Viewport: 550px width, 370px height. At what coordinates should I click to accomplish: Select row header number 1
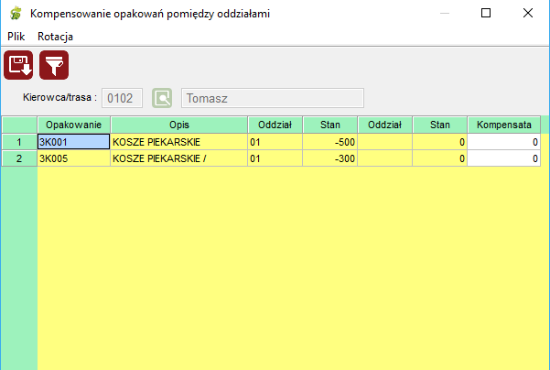pyautogui.click(x=18, y=142)
